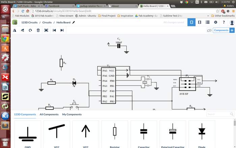
Task: Choose the Diode component thumbnail
Action: [202, 134]
